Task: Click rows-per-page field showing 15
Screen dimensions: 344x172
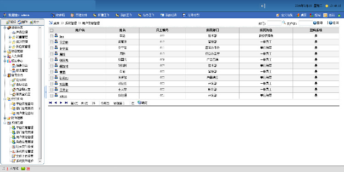Action: coord(95,103)
